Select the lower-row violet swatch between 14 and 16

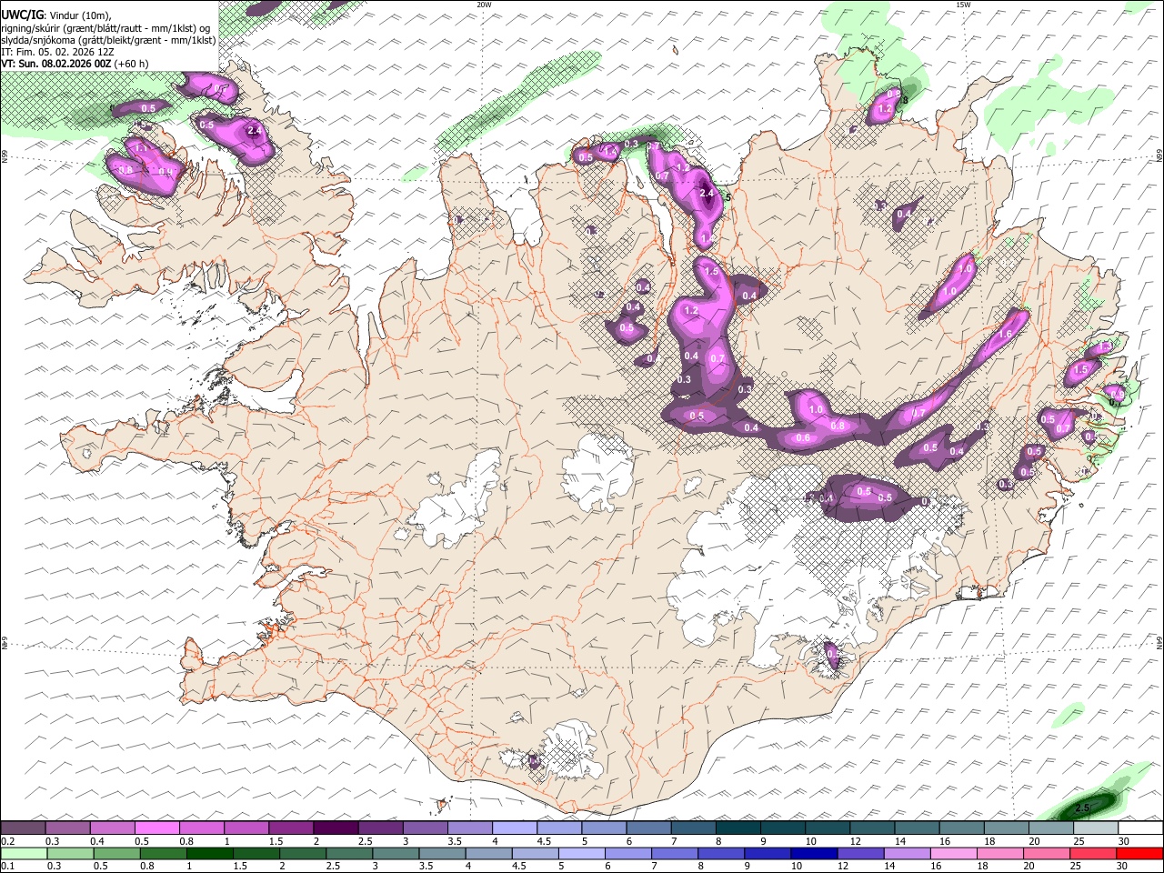pos(908,853)
